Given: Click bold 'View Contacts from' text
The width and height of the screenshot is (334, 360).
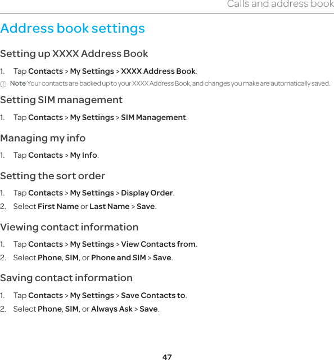Looking at the screenshot, I should (158, 245).
